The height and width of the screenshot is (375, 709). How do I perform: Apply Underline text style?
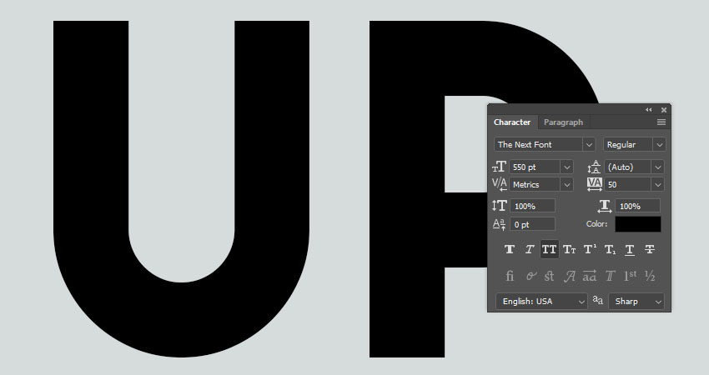tap(630, 249)
